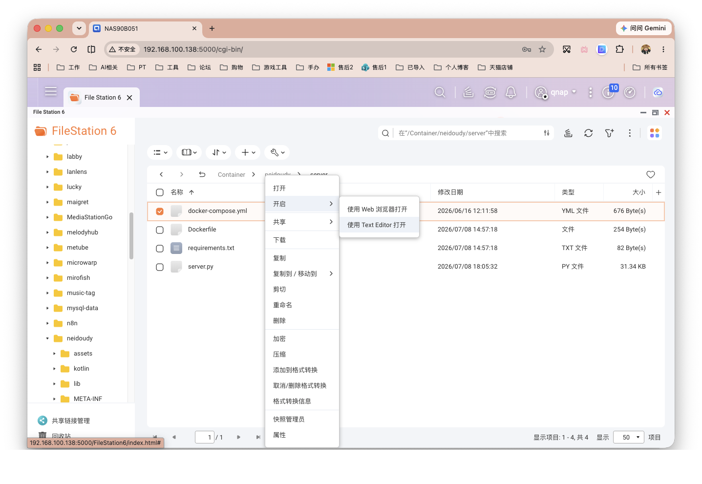
Task: Open the colorful app grid icon
Action: pos(655,133)
